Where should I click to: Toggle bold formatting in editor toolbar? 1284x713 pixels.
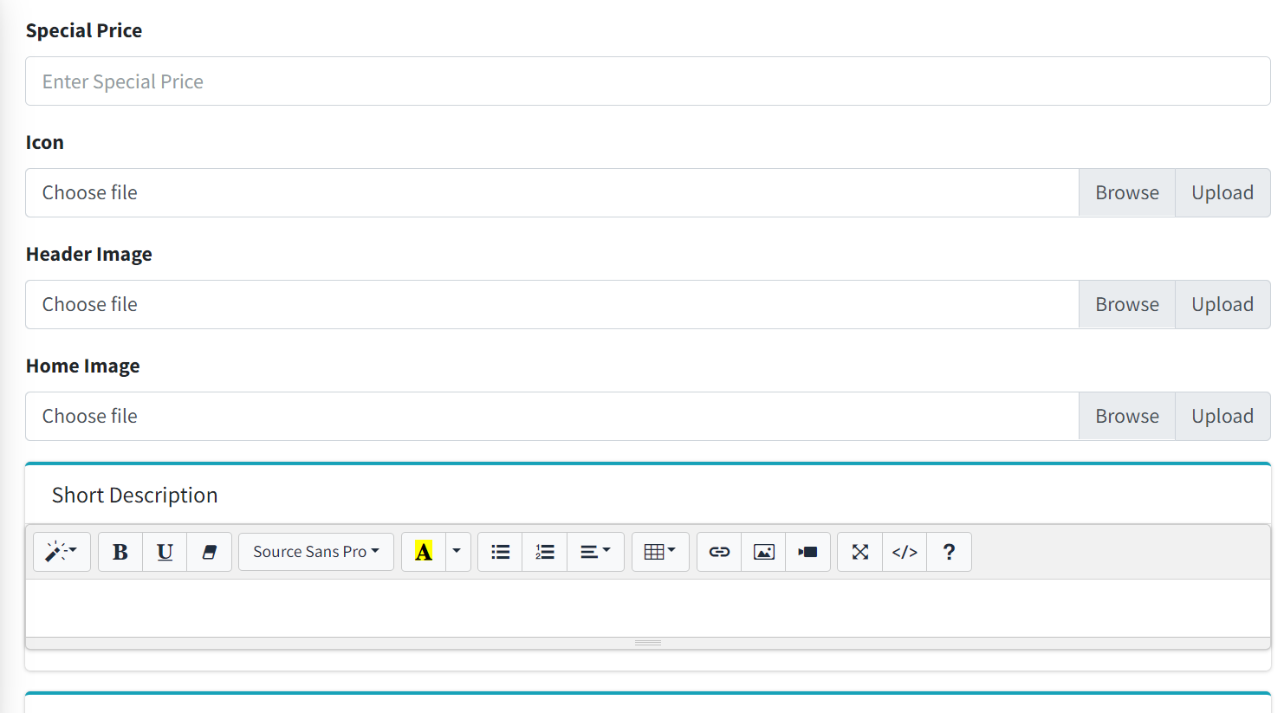point(120,552)
